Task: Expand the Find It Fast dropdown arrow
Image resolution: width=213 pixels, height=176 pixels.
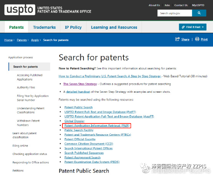Action: pyautogui.click(x=203, y=27)
